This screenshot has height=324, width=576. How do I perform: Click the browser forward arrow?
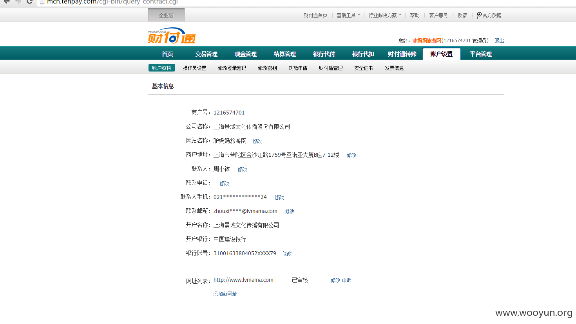point(18,2)
